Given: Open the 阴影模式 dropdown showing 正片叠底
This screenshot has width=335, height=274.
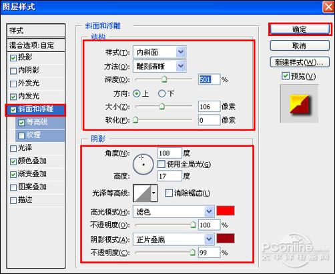Looking at the screenshot, I should pos(174,239).
